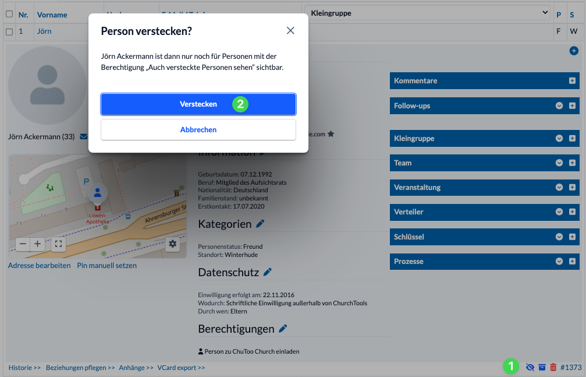586x377 pixels.
Task: Expand the Kleingruppe section chevron
Action: point(559,138)
